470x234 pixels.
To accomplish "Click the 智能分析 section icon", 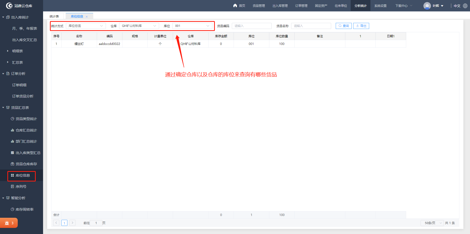I will coord(8,198).
